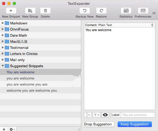
Task: Click the Mail only group name
Action: pyautogui.click(x=17, y=60)
